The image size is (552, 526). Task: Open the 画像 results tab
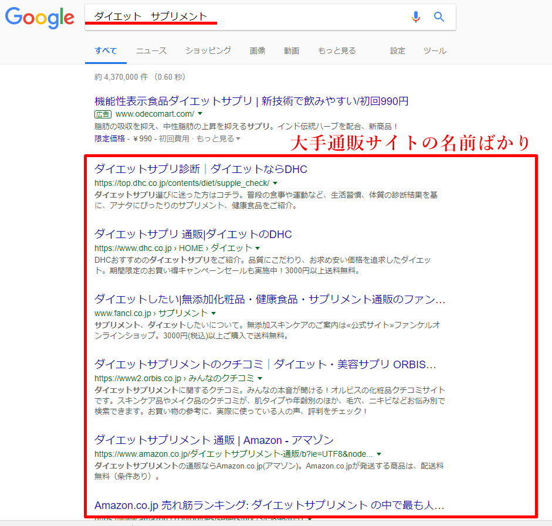258,50
